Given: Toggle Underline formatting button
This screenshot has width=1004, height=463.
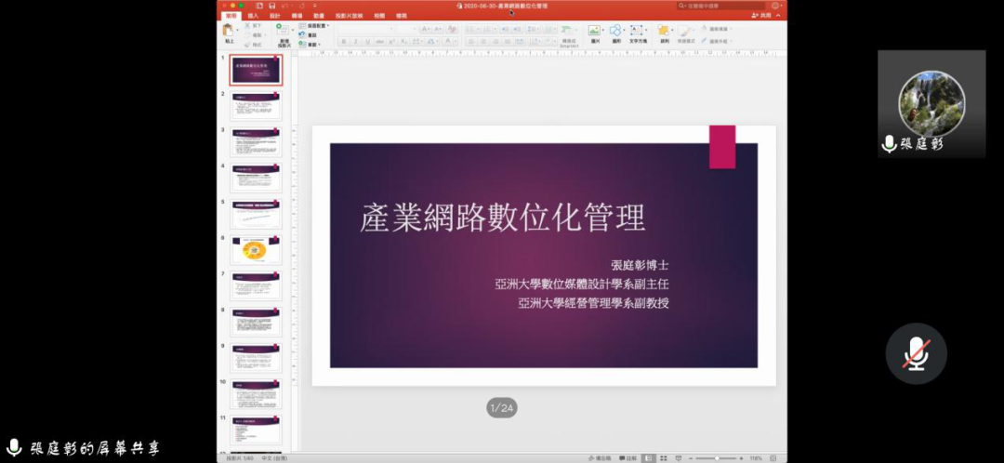Looking at the screenshot, I should tap(367, 42).
